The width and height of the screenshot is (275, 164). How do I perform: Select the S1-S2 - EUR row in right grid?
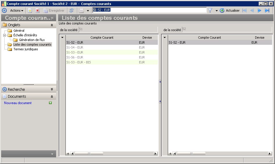[220, 42]
